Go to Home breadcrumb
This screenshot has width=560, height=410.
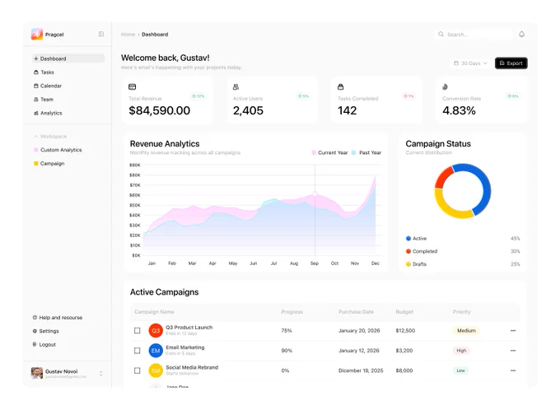pyautogui.click(x=128, y=35)
